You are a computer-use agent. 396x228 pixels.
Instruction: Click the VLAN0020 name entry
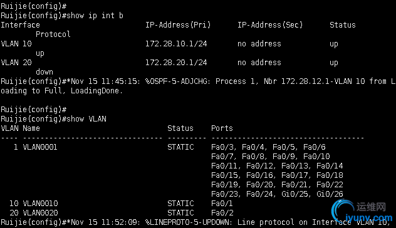40,212
